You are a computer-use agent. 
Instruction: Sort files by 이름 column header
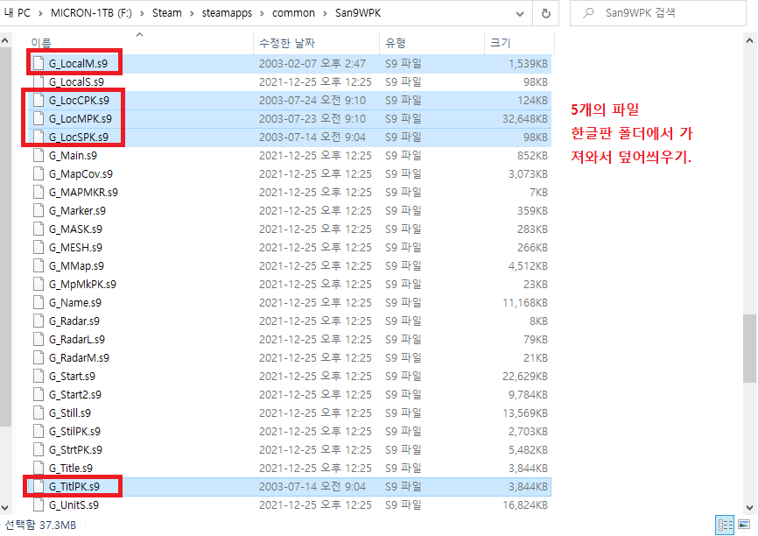41,43
